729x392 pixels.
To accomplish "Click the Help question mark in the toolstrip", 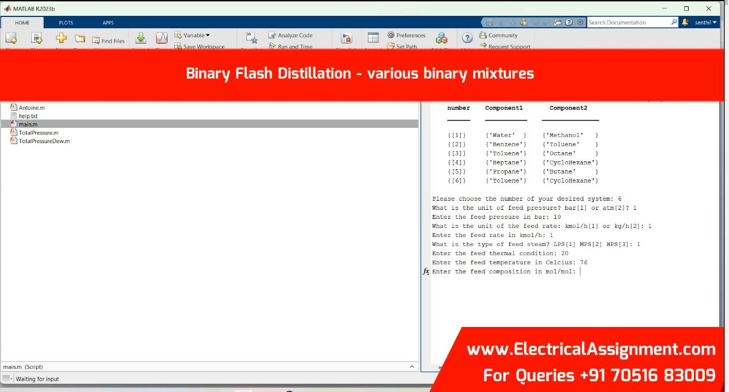I will 468,38.
